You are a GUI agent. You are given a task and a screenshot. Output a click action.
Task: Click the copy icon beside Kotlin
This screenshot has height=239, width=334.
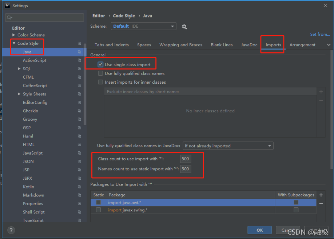pyautogui.click(x=79, y=187)
